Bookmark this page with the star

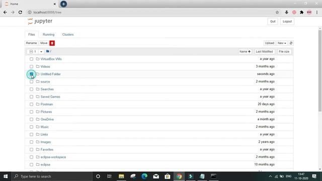pos(277,12)
